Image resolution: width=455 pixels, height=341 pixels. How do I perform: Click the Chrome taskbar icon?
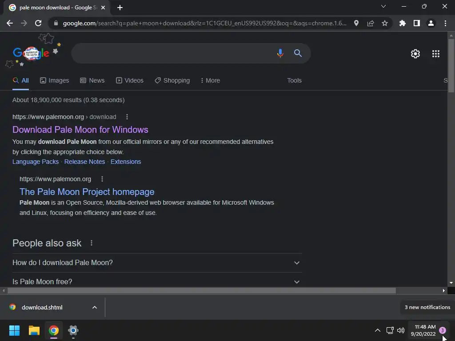click(x=54, y=330)
